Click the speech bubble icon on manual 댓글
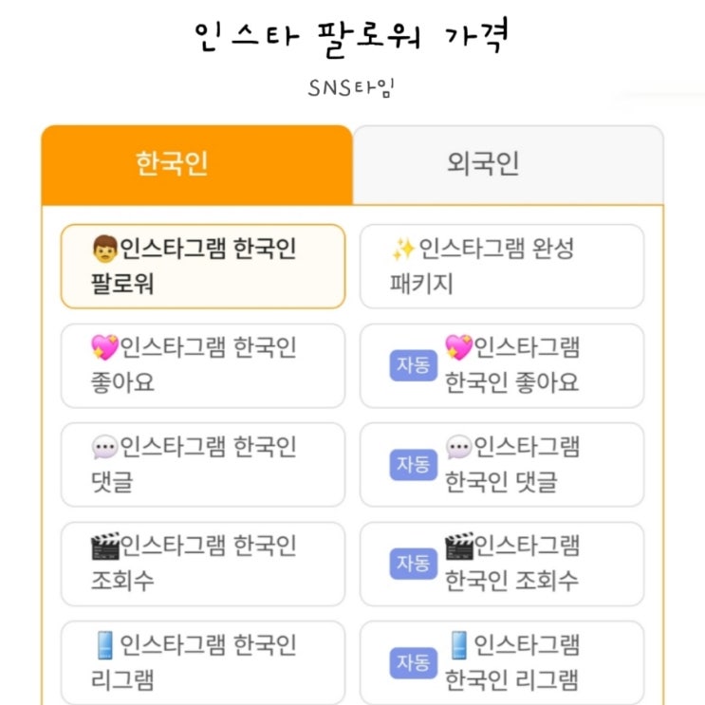Screen dimensions: 705x705 point(104,446)
